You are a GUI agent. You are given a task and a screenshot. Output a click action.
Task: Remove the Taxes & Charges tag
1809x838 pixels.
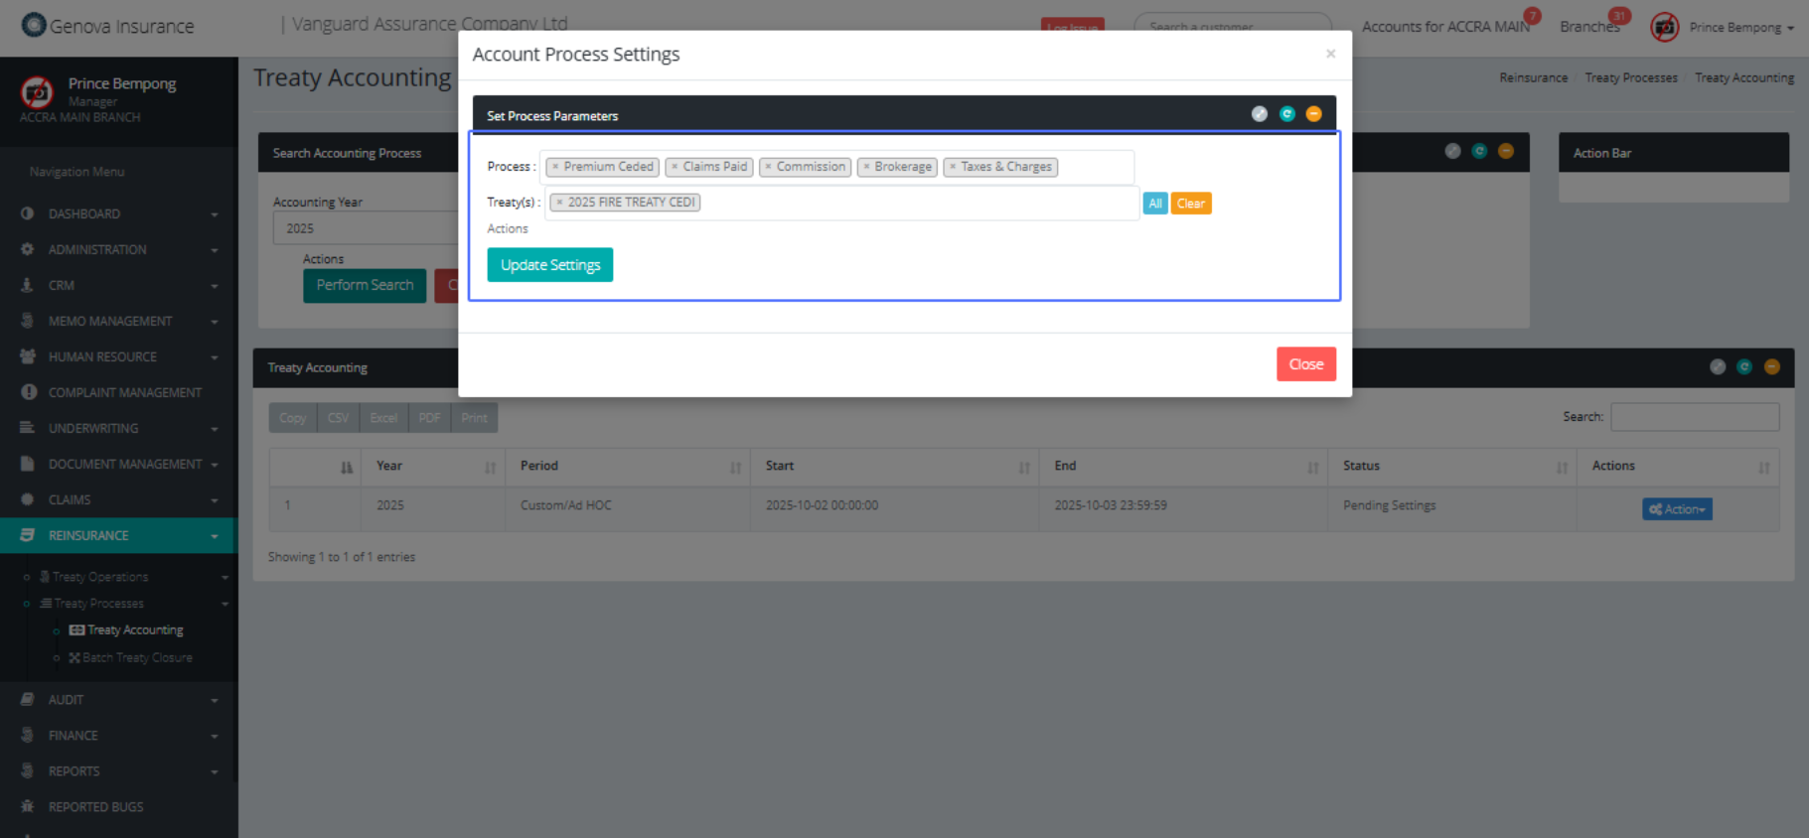(x=953, y=167)
